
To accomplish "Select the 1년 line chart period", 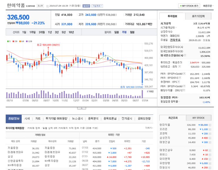I will pyautogui.click(x=50, y=32).
